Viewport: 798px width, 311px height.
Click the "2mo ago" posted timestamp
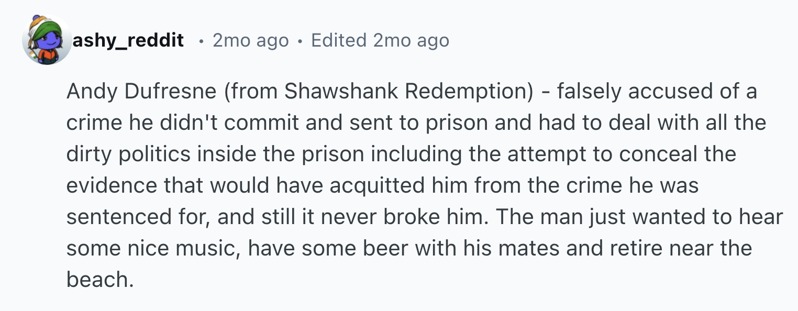coord(251,40)
